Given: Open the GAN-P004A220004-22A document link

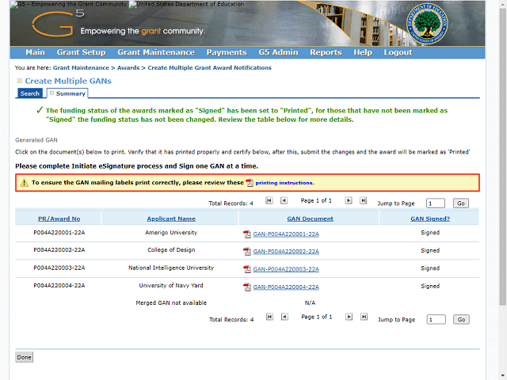Looking at the screenshot, I should pos(286,287).
